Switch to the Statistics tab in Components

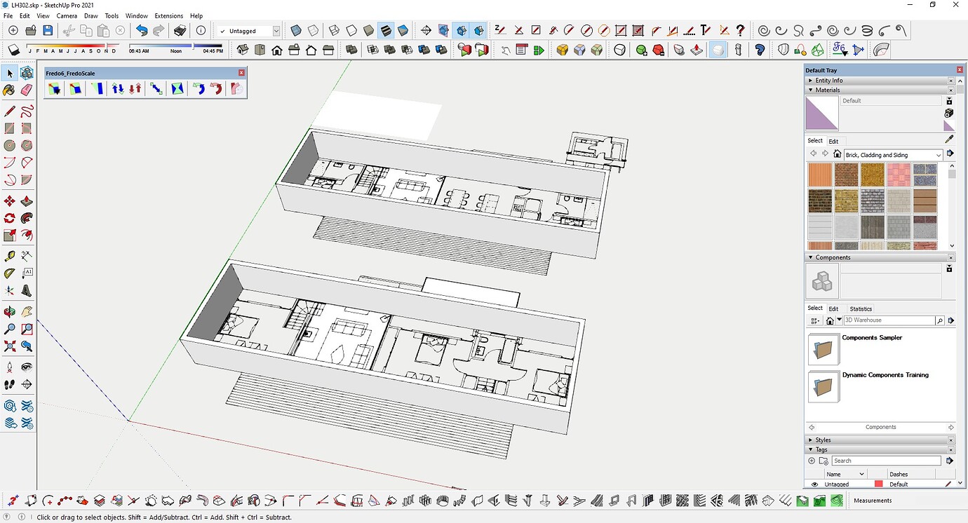click(860, 309)
